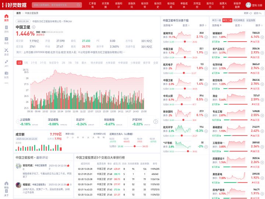Click 52周价 slider under 近期主力流入
Viewport: 265px width, 199px height.
point(135,146)
